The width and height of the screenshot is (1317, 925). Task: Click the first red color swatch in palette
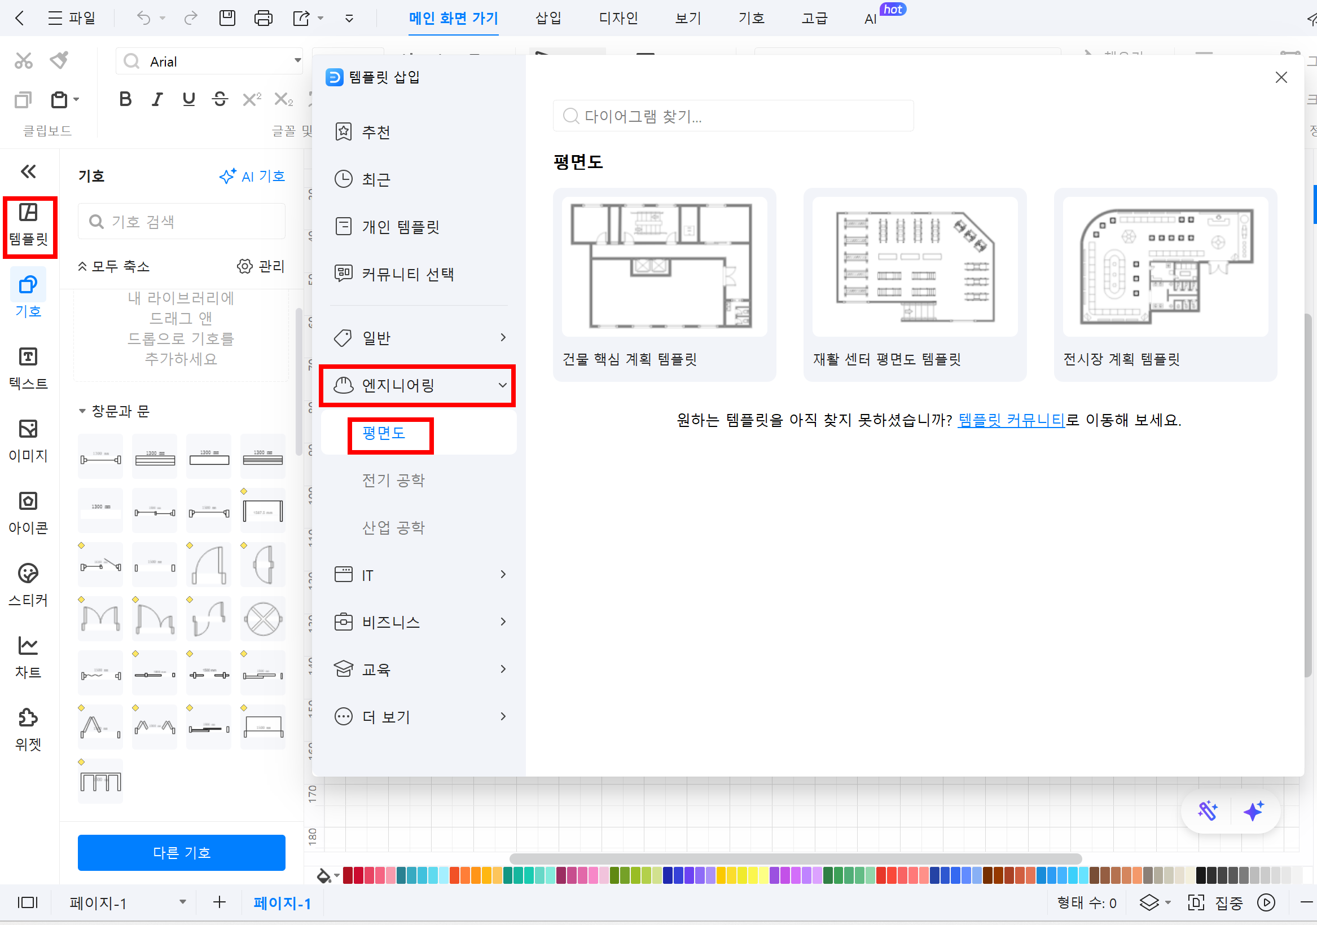pyautogui.click(x=348, y=875)
